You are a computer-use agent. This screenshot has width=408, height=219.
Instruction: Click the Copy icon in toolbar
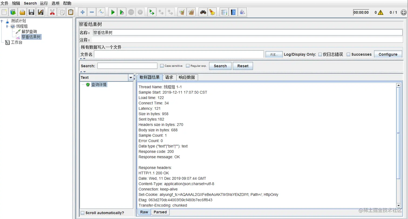pos(62,12)
